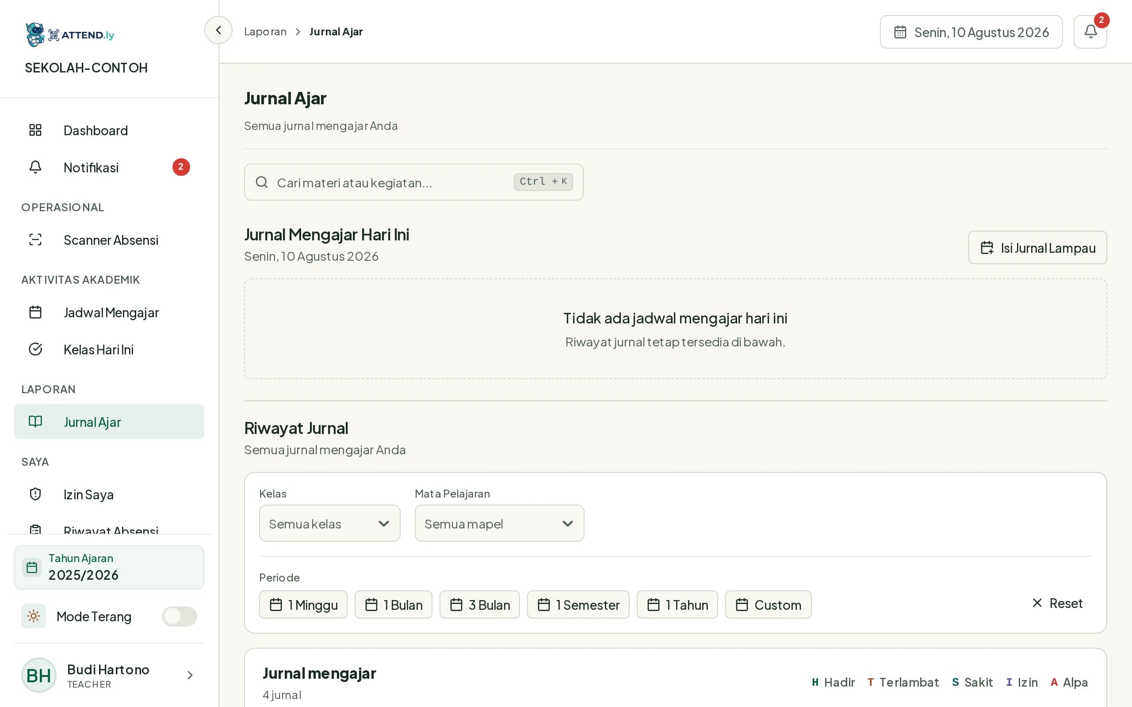Focus the Cari materi search field

tap(413, 182)
